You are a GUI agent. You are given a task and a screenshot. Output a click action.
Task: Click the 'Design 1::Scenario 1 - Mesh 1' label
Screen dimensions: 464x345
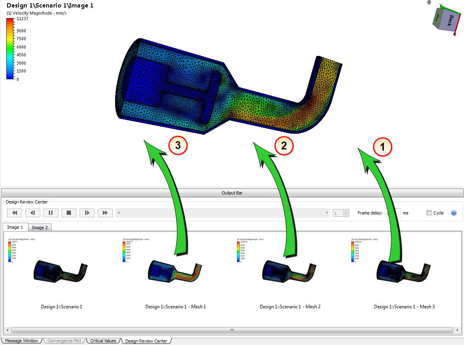tap(175, 307)
